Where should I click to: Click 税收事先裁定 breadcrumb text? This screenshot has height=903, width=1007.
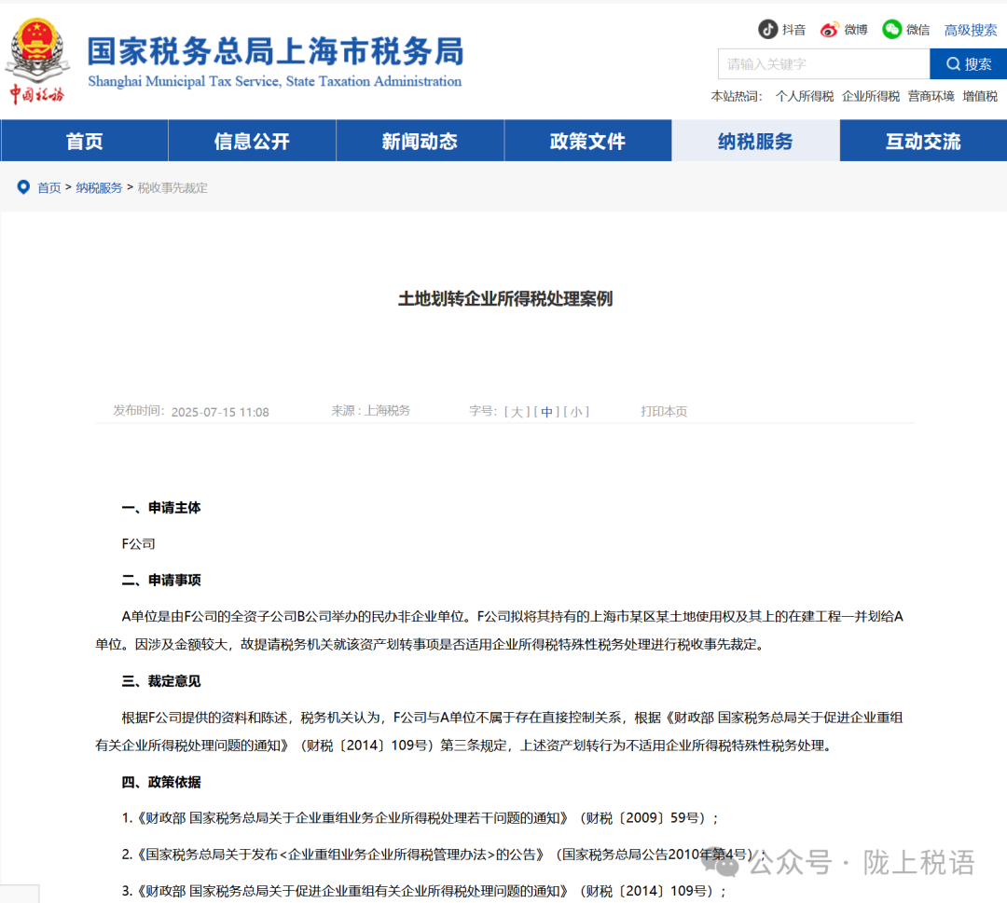click(x=172, y=187)
